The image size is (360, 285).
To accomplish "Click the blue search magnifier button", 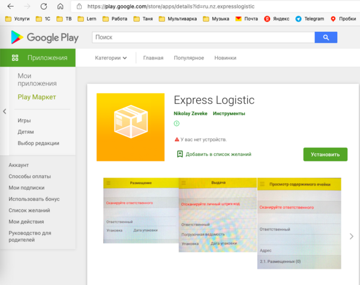I will [x=326, y=38].
